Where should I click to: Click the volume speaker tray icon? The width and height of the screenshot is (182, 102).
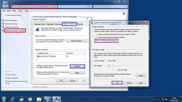click(x=166, y=99)
